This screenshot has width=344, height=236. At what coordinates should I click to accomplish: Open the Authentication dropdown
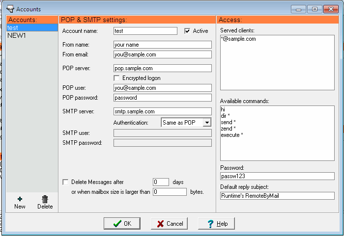(206, 123)
